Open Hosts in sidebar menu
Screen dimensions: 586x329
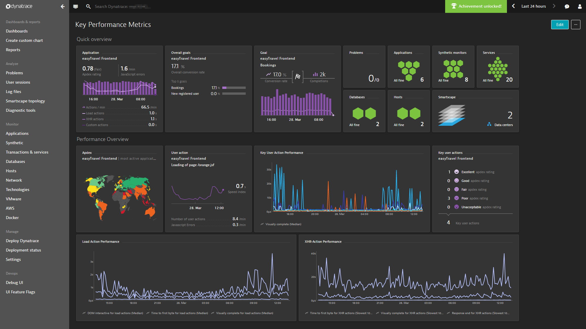(11, 171)
